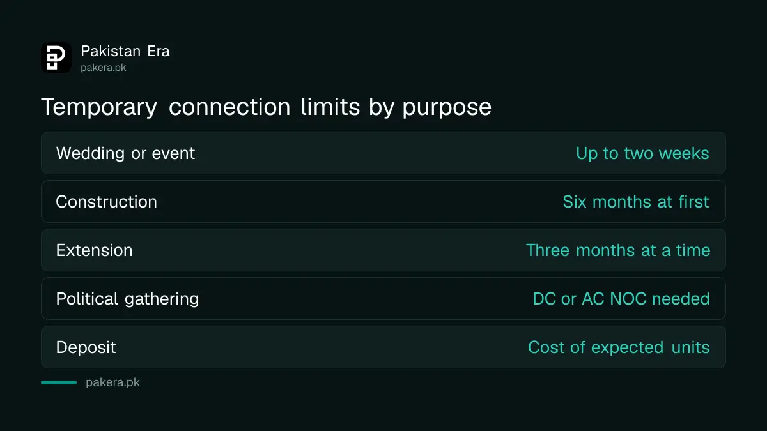
Task: Click the Pakistan Era logo icon
Action: 56,57
